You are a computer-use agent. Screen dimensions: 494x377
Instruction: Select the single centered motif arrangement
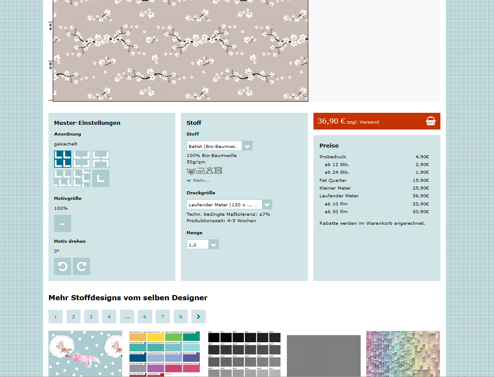point(101,178)
